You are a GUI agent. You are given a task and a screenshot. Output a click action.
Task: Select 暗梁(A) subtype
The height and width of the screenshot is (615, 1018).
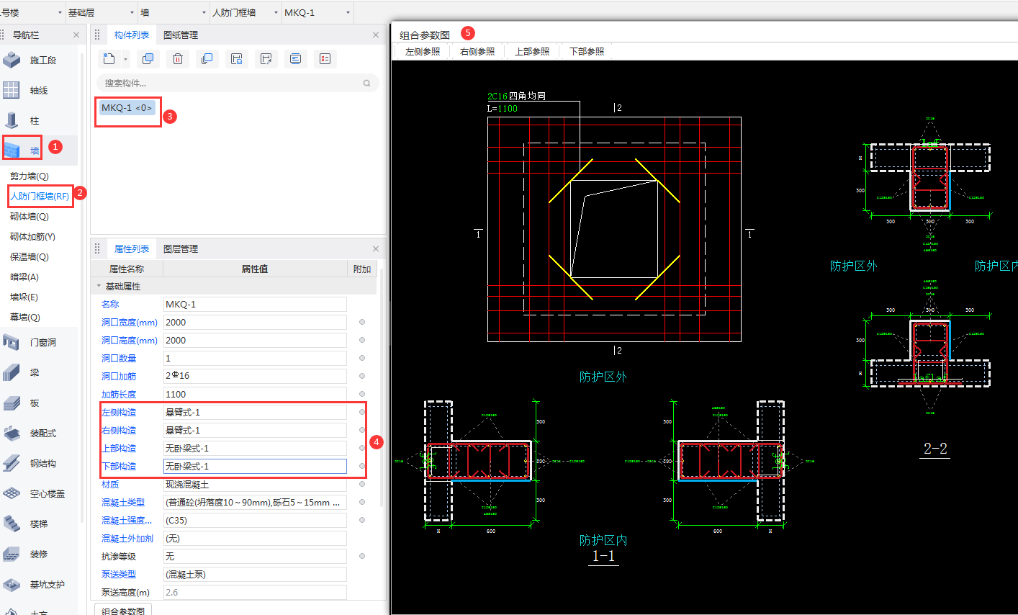point(24,277)
